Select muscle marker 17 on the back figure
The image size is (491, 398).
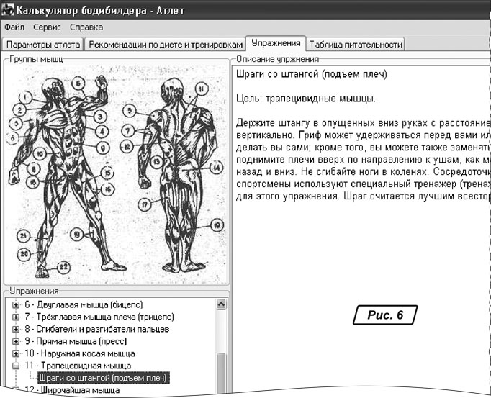(145, 204)
